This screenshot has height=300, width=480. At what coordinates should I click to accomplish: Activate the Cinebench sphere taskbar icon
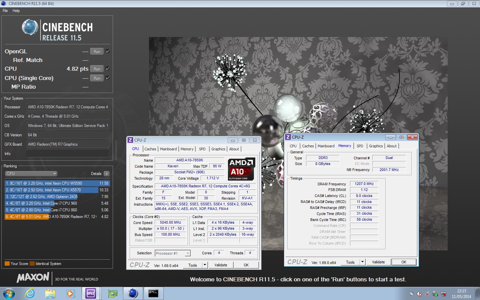133,293
